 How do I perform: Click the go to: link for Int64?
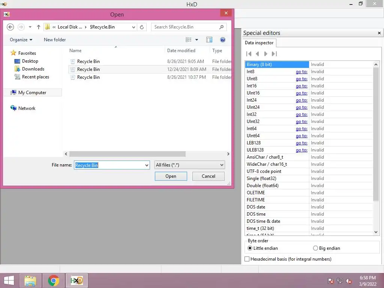click(301, 129)
